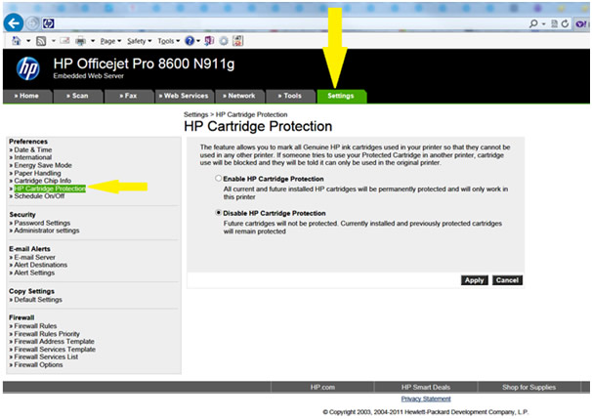Switch to the Scan tab

coord(77,96)
